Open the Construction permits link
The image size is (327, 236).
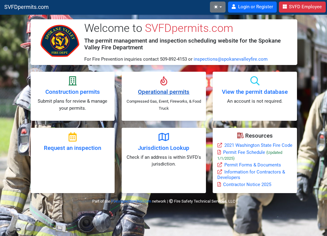pyautogui.click(x=73, y=92)
